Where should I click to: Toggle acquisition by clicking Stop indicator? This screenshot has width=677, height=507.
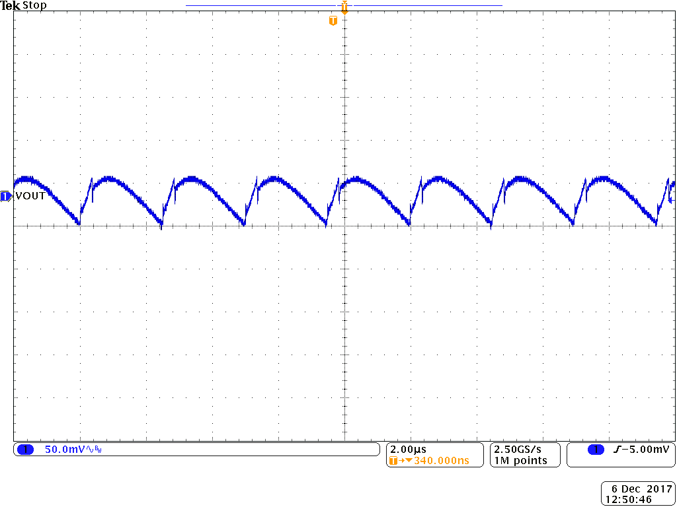34,5
